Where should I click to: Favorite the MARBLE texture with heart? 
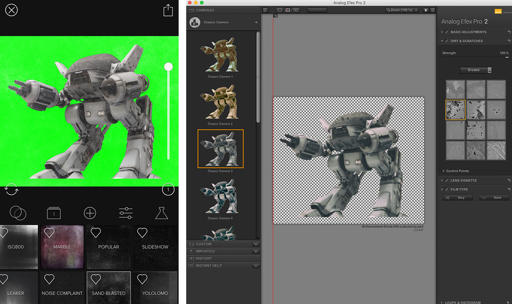49,233
